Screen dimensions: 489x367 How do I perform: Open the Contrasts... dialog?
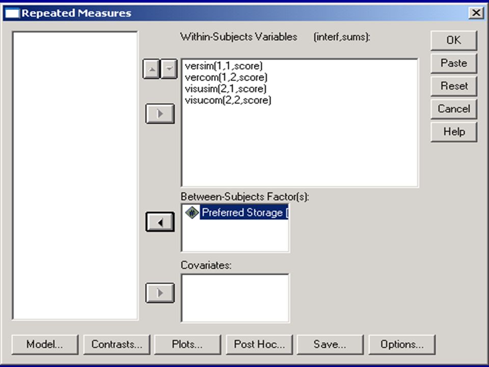[117, 344]
